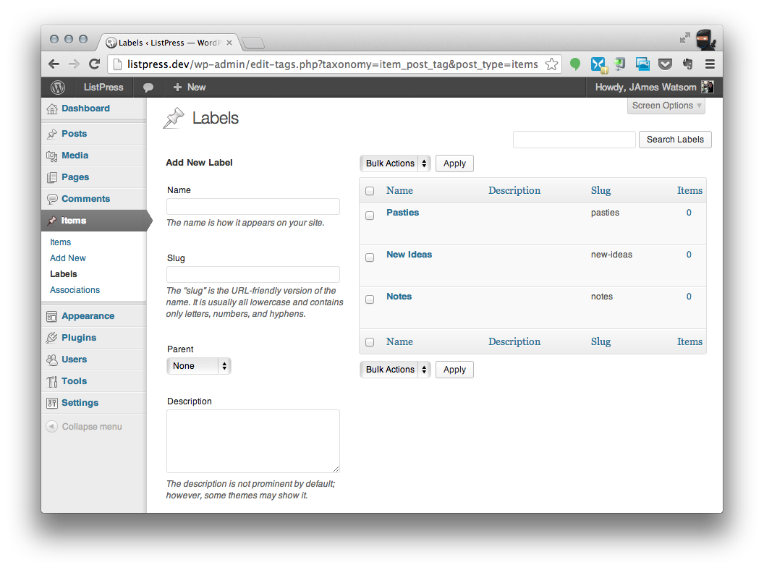Click the Search Labels button

tap(675, 140)
